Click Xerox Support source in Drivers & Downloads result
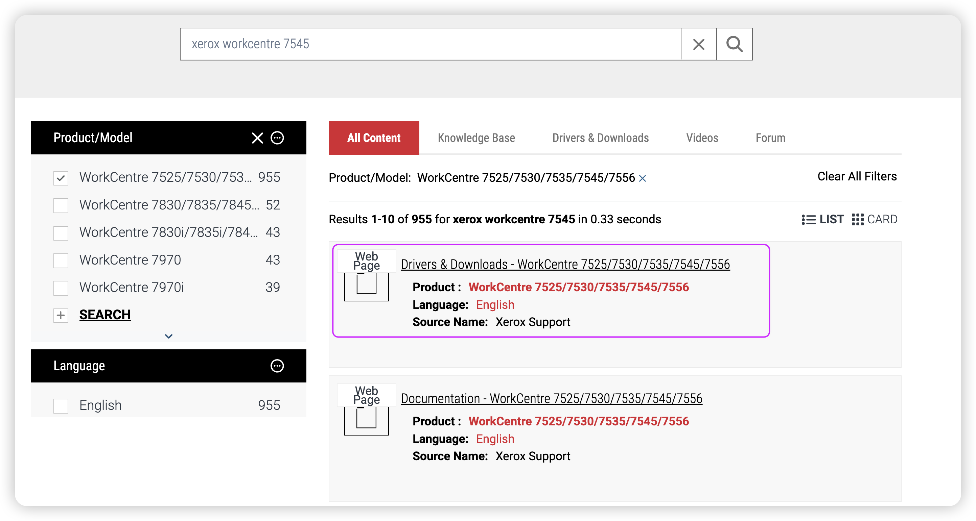The image size is (976, 521). pos(533,322)
